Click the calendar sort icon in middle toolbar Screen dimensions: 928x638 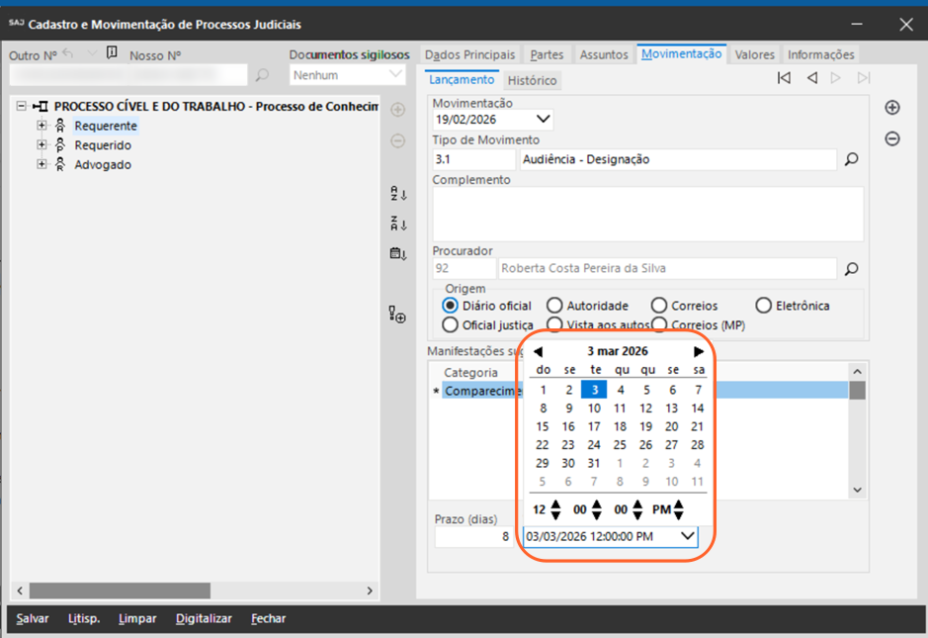pyautogui.click(x=397, y=254)
